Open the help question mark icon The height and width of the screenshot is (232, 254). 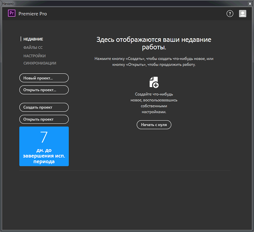[x=230, y=14]
